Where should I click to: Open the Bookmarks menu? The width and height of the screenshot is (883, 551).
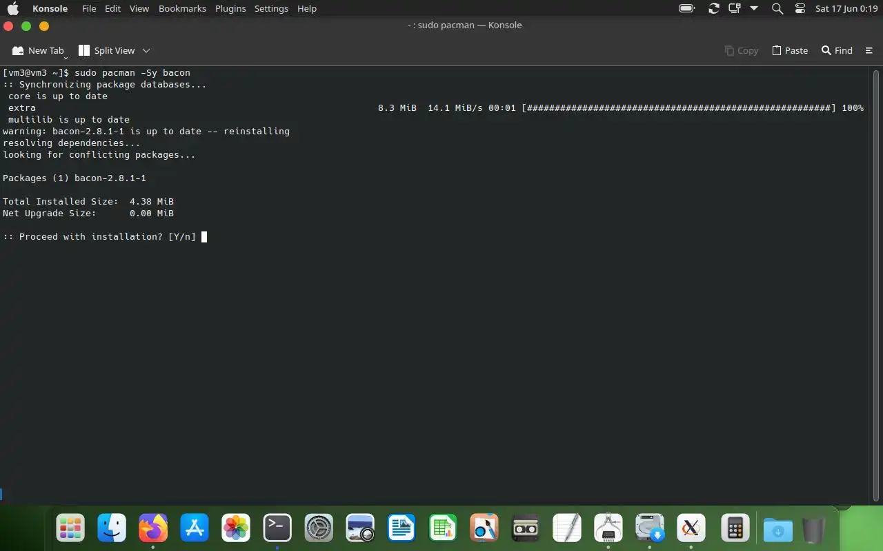tap(182, 8)
